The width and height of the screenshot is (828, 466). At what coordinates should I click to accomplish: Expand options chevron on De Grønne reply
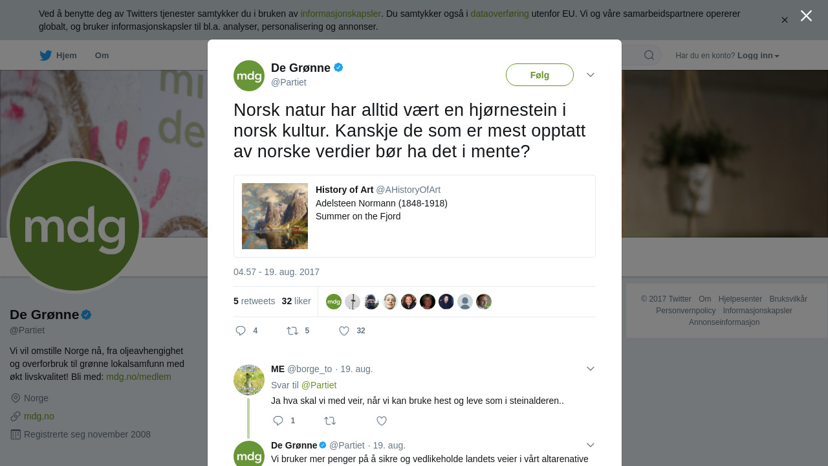point(591,445)
